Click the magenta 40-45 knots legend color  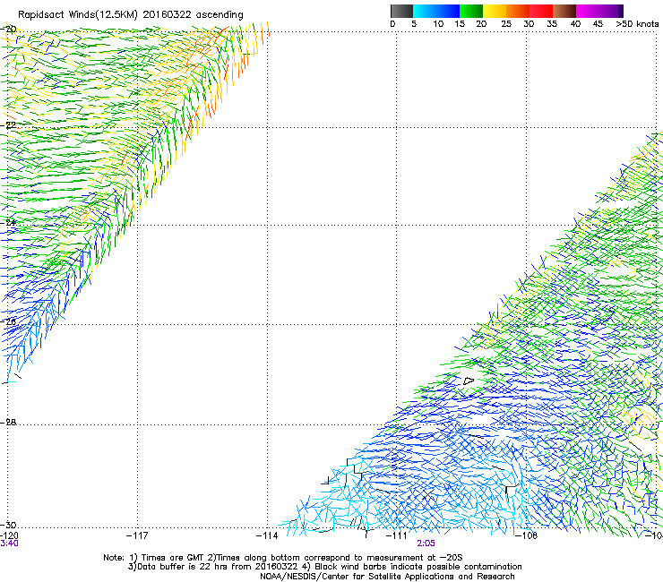(x=588, y=11)
